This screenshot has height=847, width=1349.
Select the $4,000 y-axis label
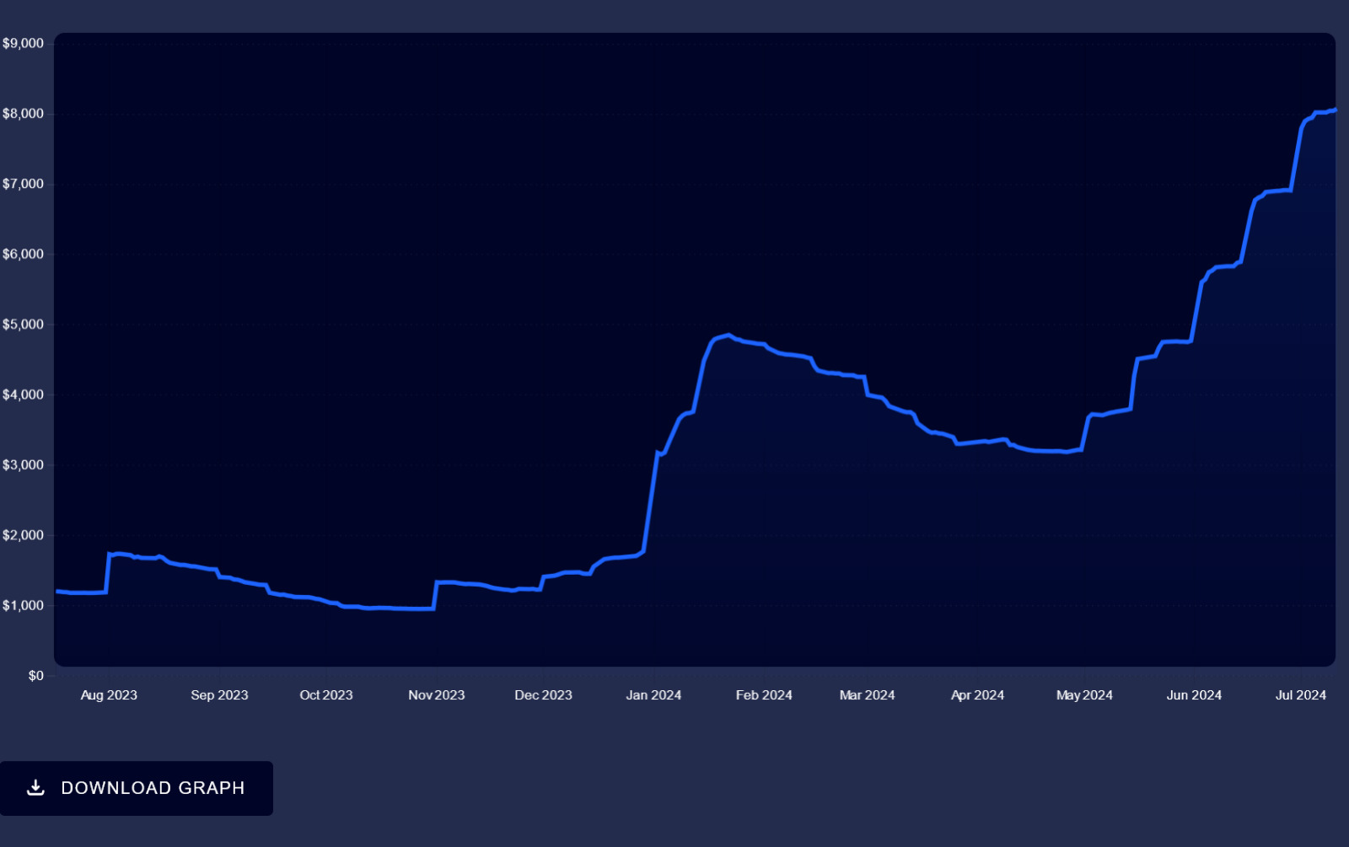[23, 394]
